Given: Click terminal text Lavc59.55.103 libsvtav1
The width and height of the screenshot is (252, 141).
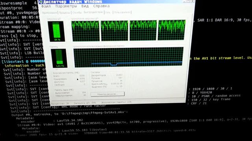Looking at the screenshot, I should [x=84, y=130].
